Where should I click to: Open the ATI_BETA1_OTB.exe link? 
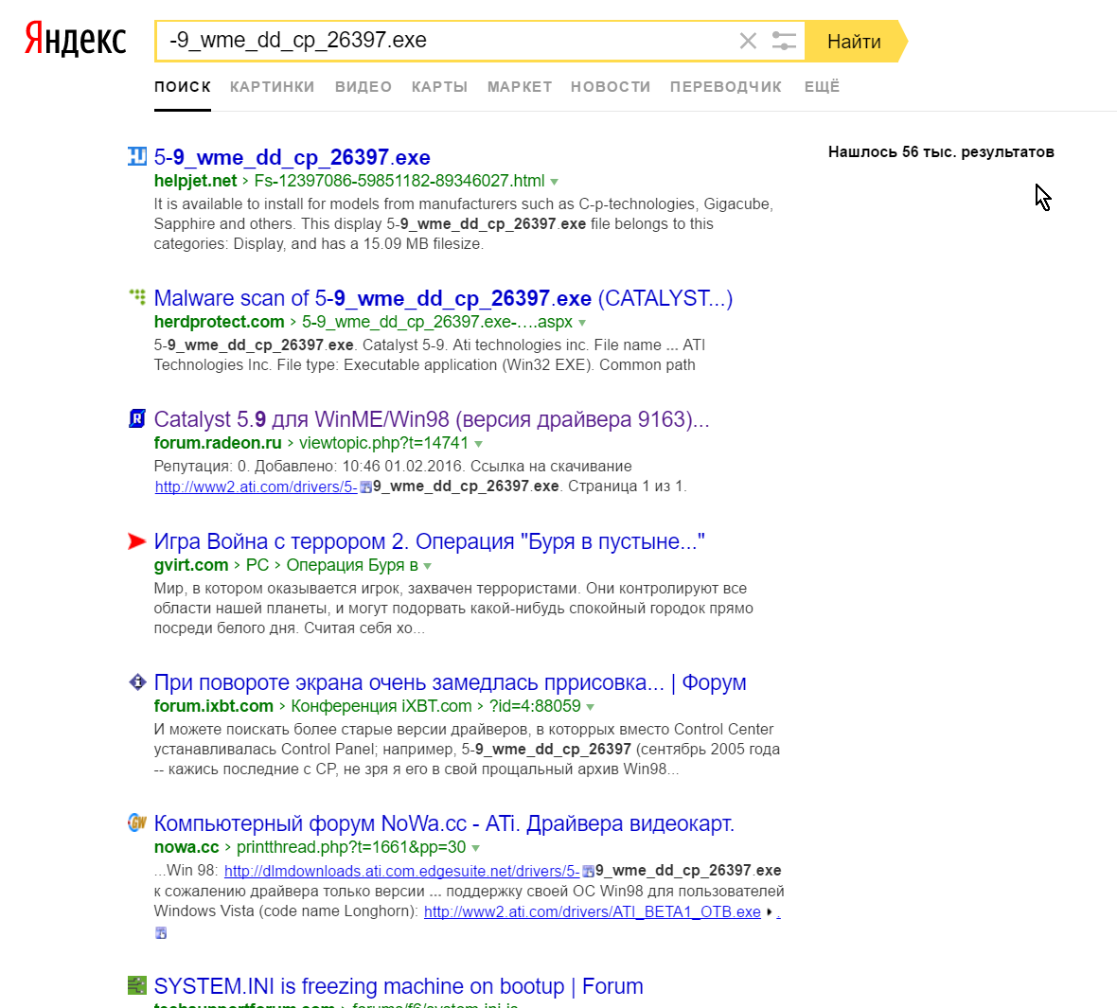pyautogui.click(x=592, y=911)
